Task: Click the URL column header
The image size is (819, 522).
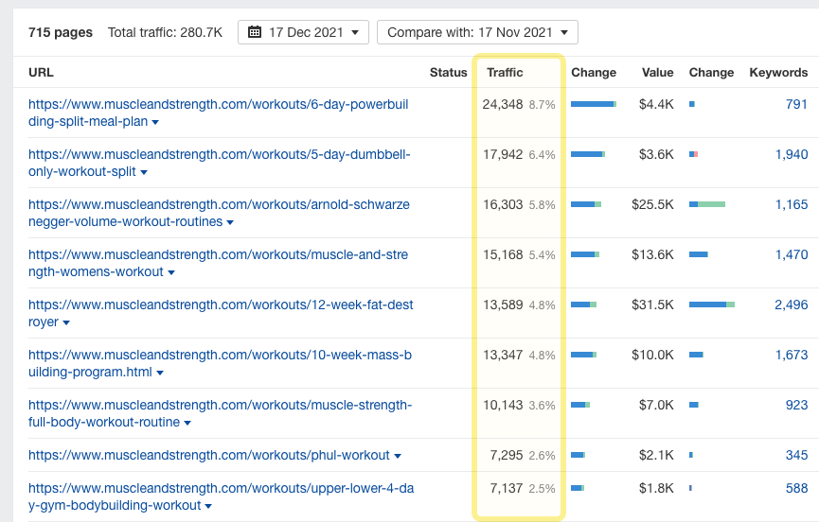Action: click(x=41, y=72)
